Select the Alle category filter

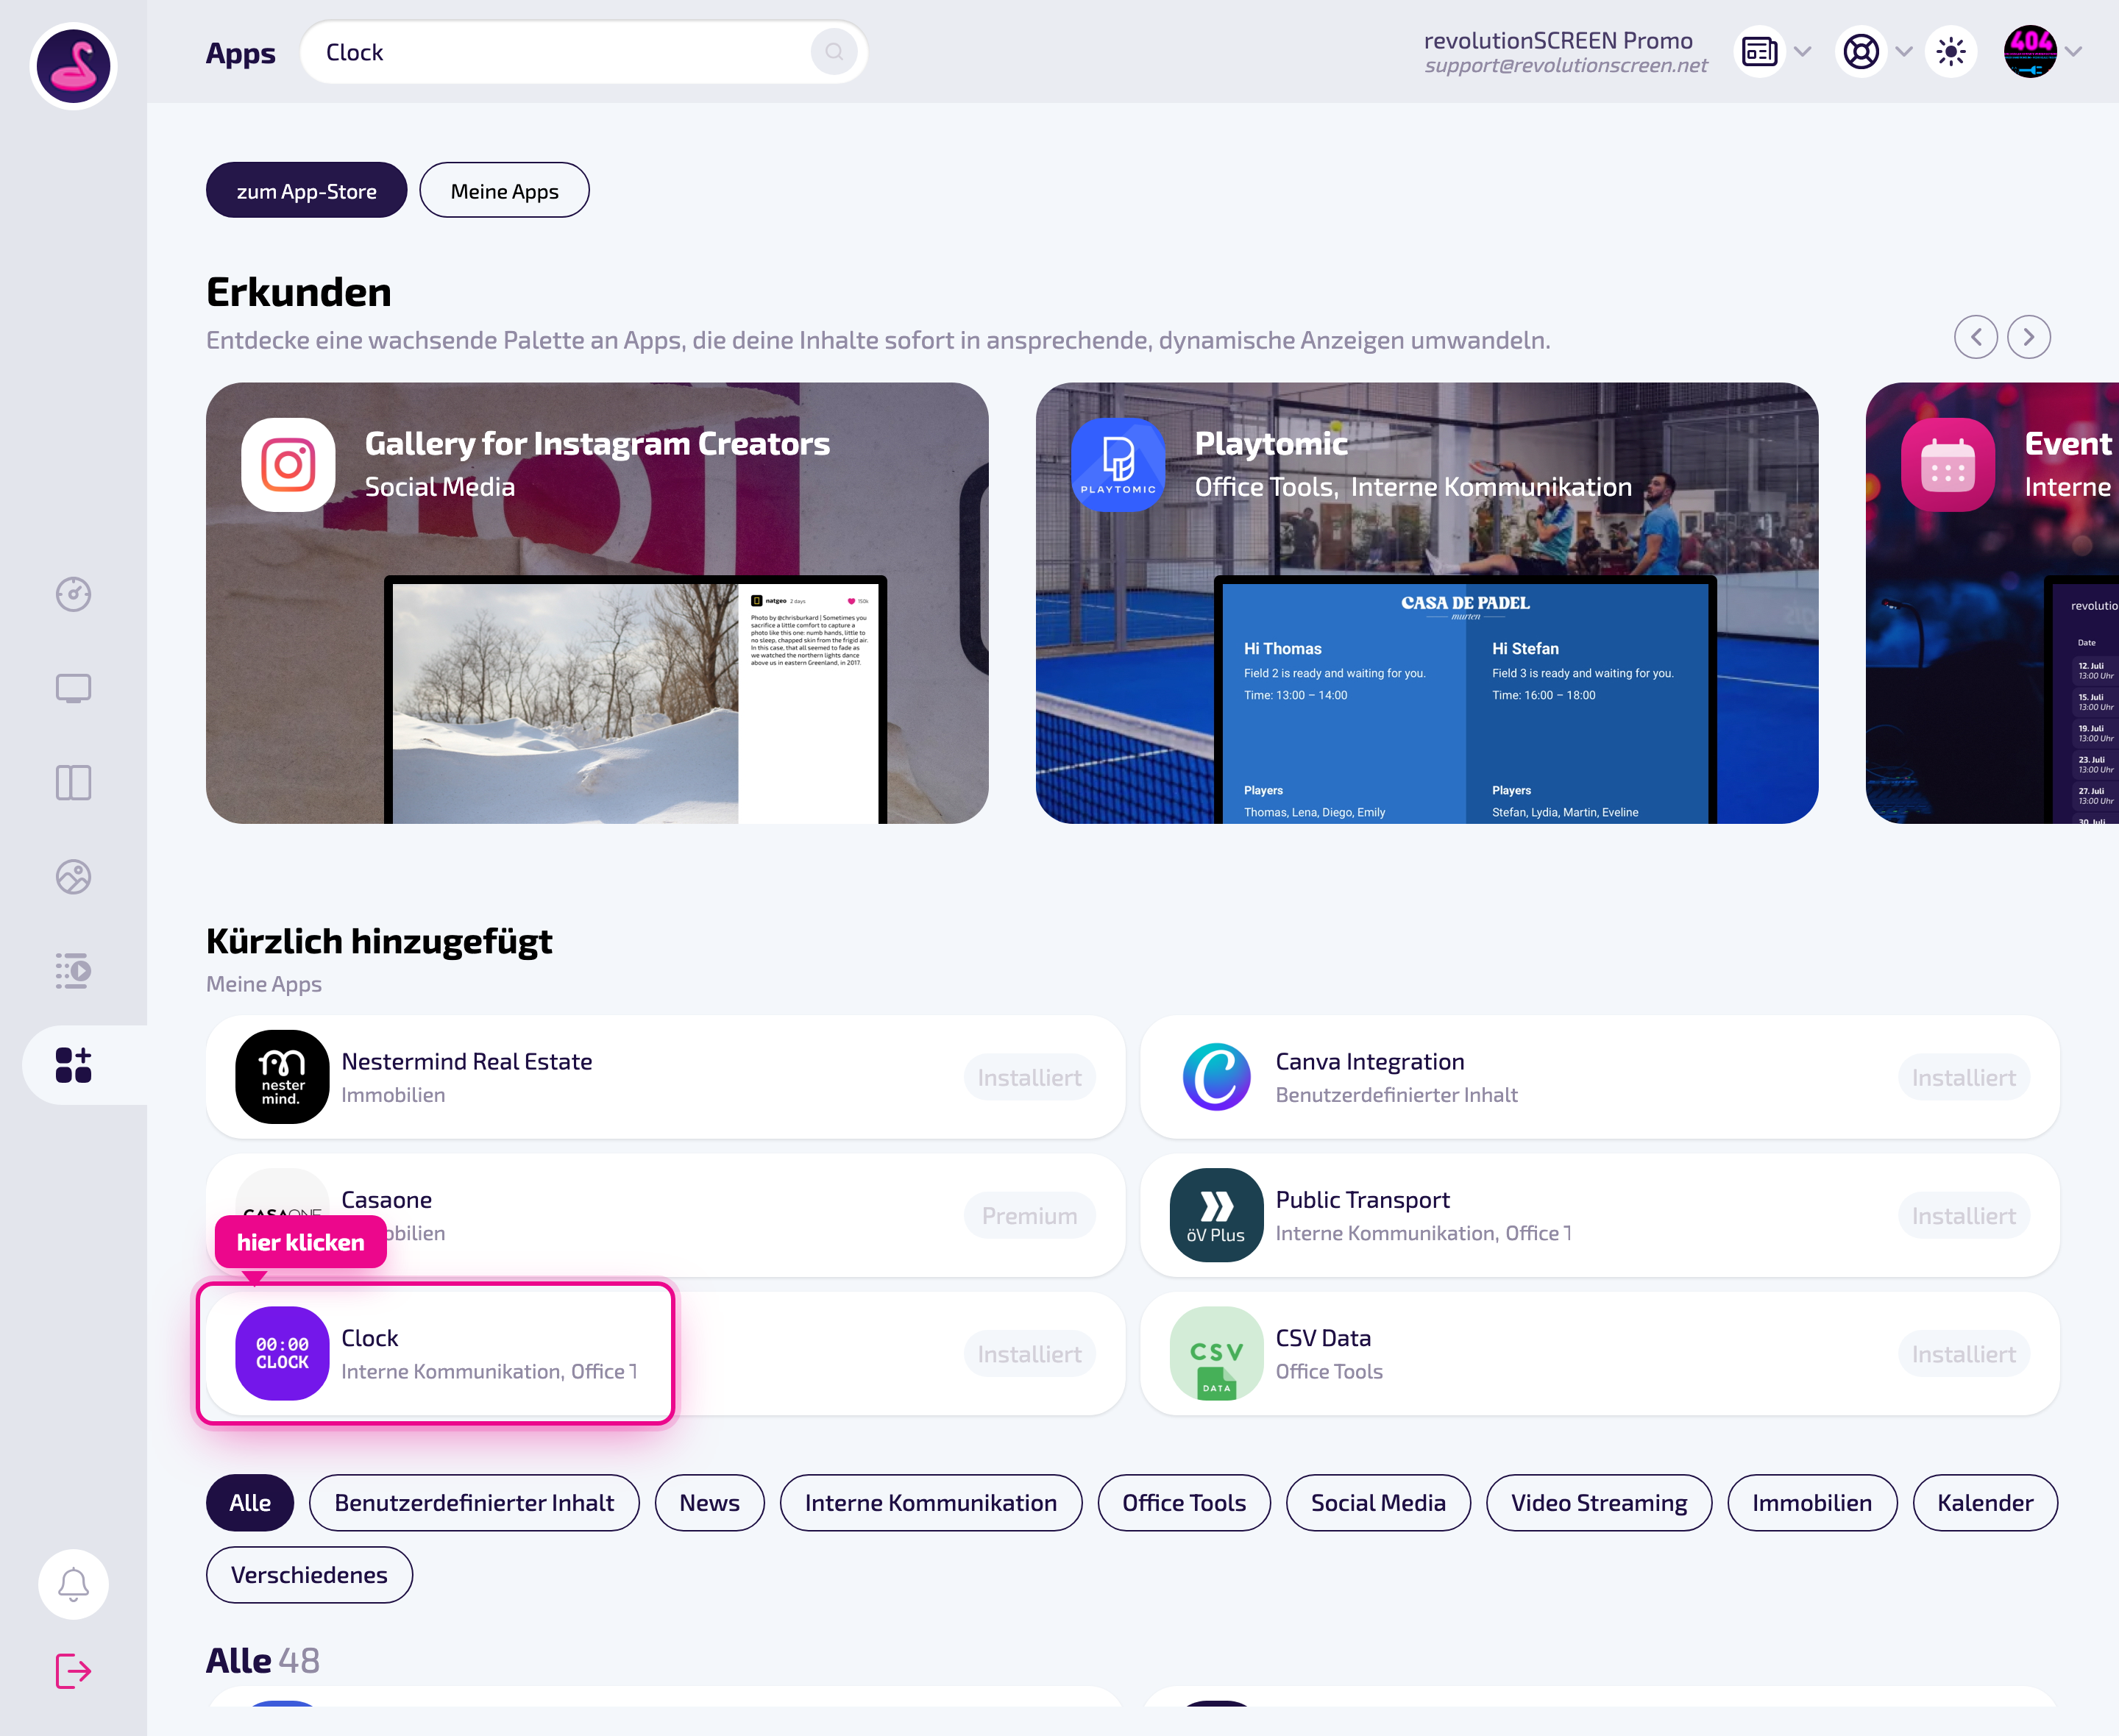coord(250,1503)
